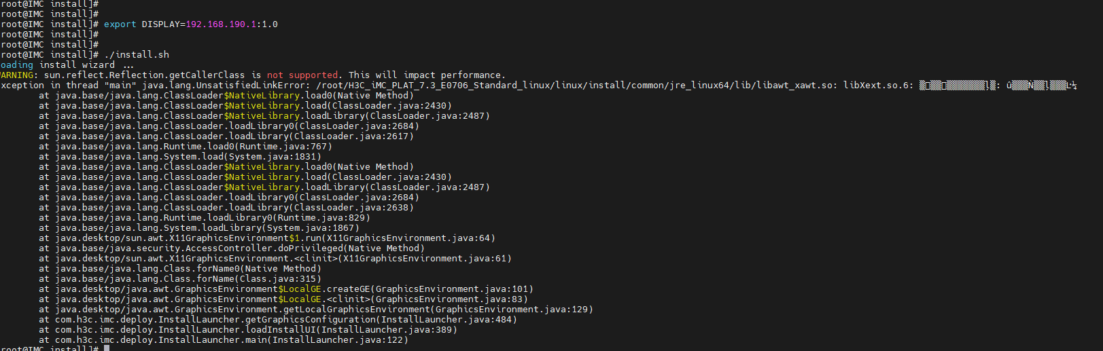Screen dimensions: 1103x351
Task: Click the AccessController.doPrivileged stack line
Action: (240, 248)
